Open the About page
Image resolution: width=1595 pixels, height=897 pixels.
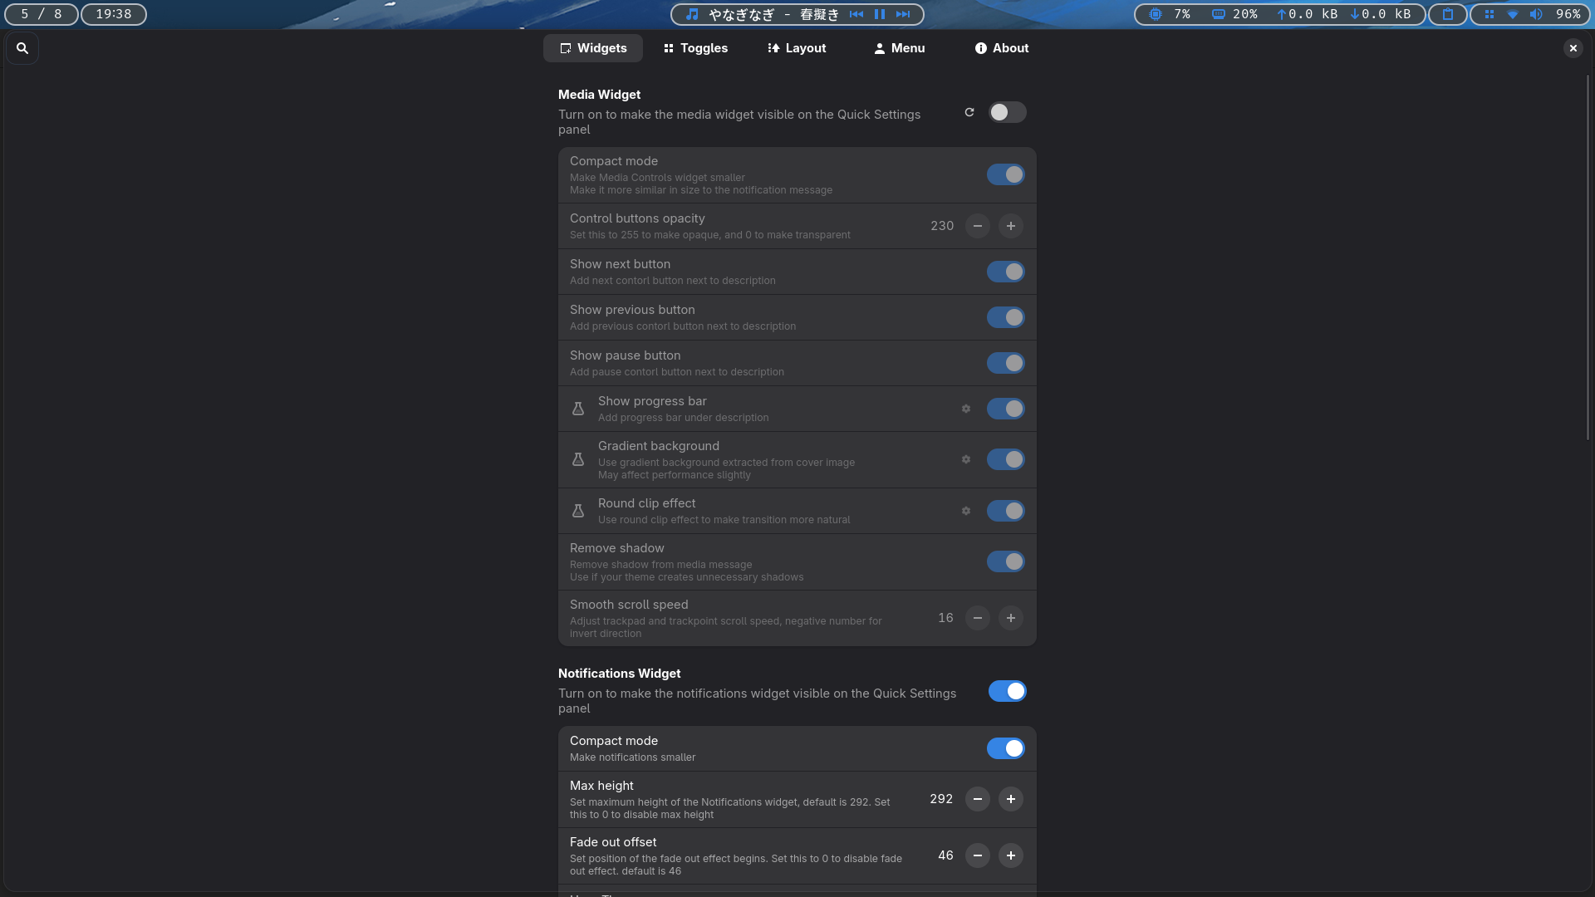click(1001, 48)
